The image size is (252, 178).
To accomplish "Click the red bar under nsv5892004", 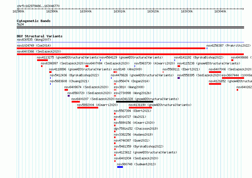I will pyautogui.click(x=88, y=108).
